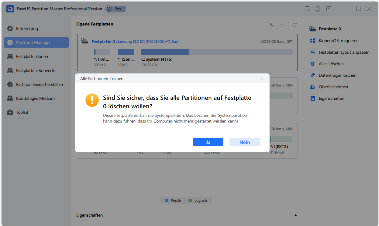
Task: Click the Primär legend color swatch
Action: [x=167, y=201]
